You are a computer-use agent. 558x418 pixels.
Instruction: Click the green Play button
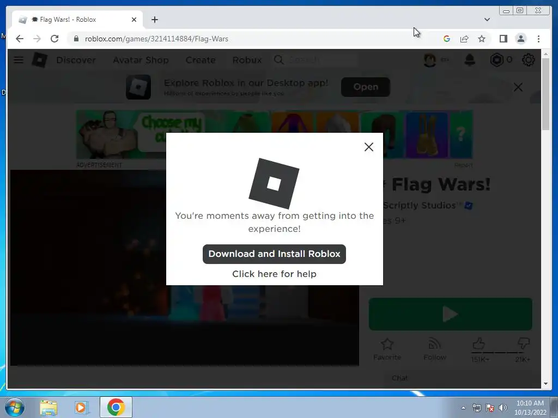(x=450, y=314)
